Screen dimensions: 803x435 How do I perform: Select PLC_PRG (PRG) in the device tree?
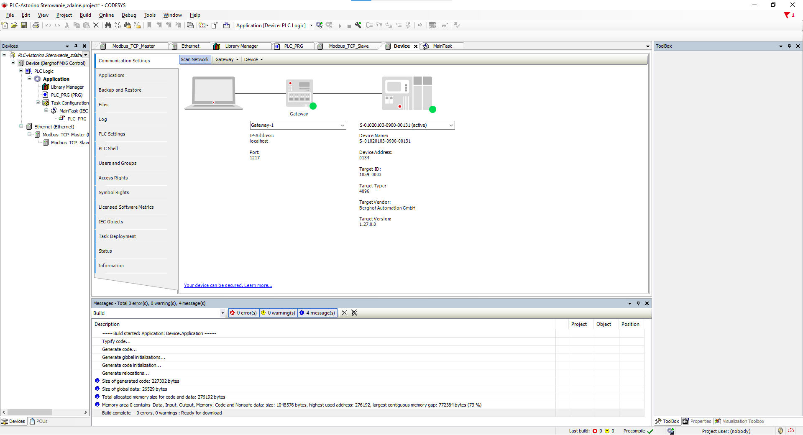click(x=66, y=95)
